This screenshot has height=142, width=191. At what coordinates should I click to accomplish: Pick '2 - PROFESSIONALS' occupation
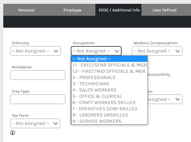(x=109, y=78)
